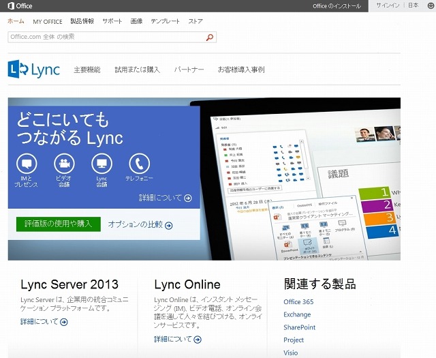Click the arrow icon beside banner 詳細について

click(x=188, y=198)
